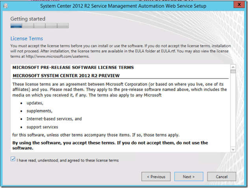Click the second progress step segment
Viewport: 248px width, 188px height.
tap(28, 26)
